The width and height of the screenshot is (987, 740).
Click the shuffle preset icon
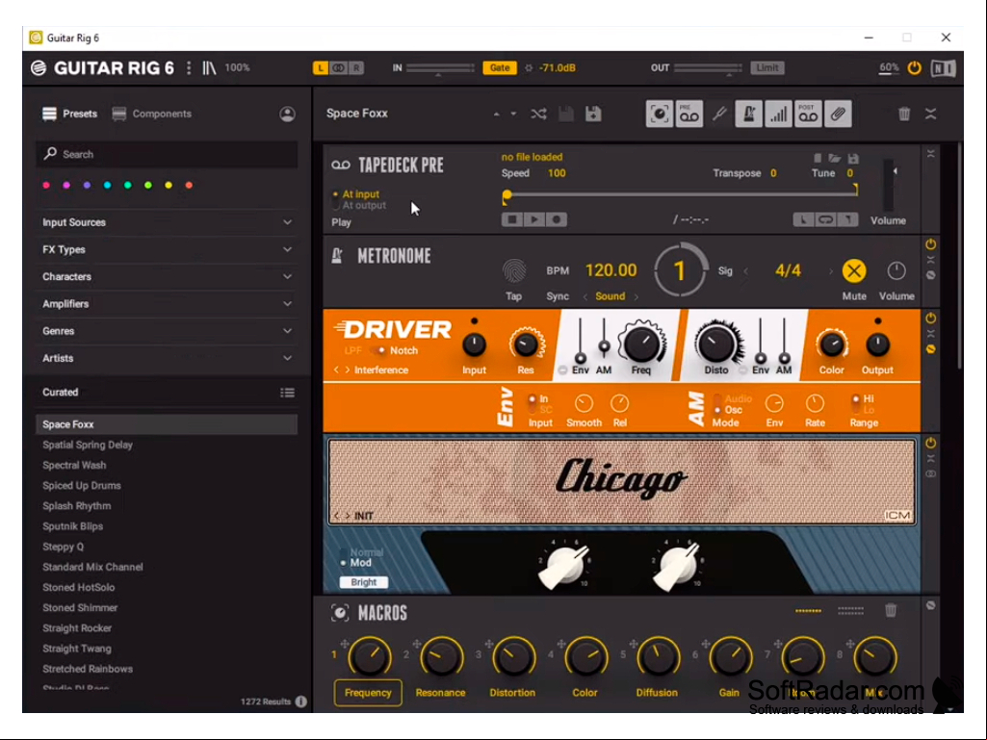point(538,114)
